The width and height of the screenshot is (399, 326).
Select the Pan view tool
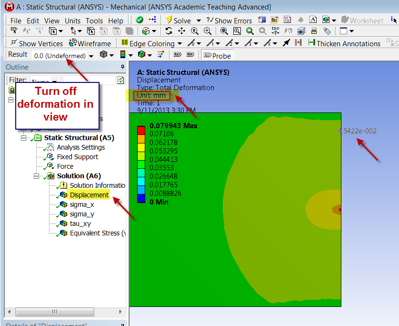click(181, 31)
